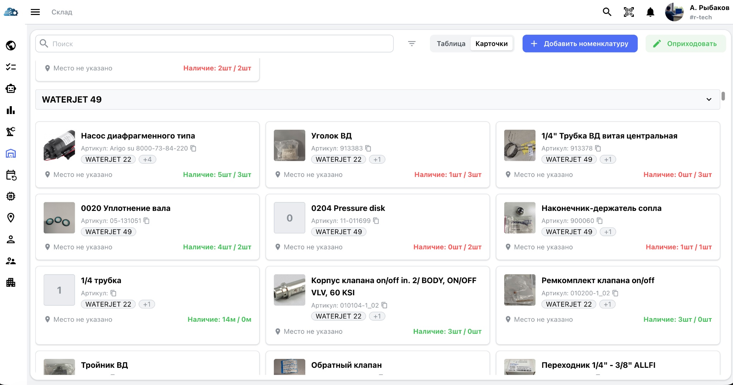Screen dimensions: 733x385
Task: Open the Наконечник-держатель сопла card title
Action: point(601,208)
